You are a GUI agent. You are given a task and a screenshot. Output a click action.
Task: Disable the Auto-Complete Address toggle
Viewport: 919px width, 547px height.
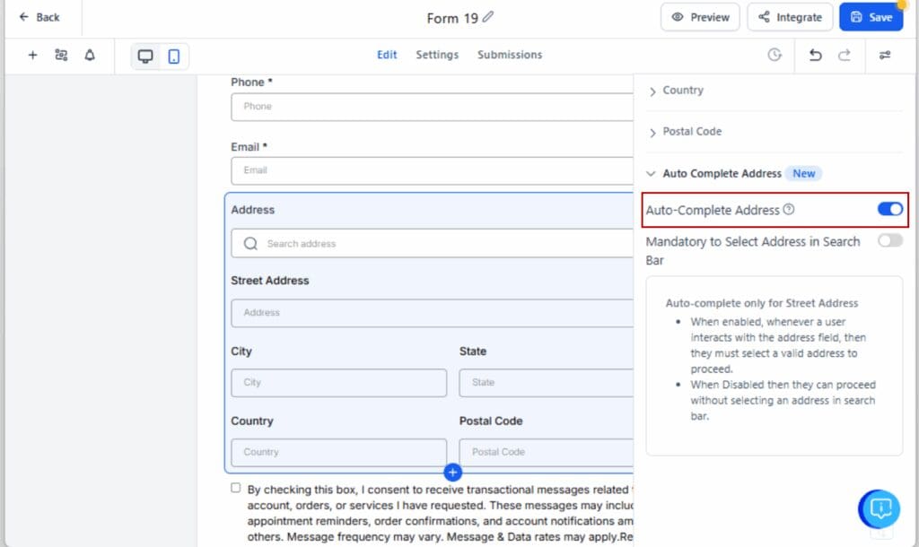pos(889,208)
